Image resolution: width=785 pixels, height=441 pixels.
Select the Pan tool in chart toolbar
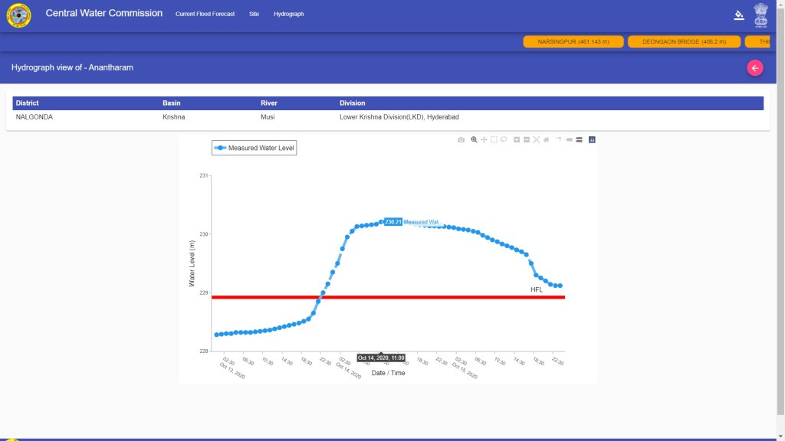[484, 140]
